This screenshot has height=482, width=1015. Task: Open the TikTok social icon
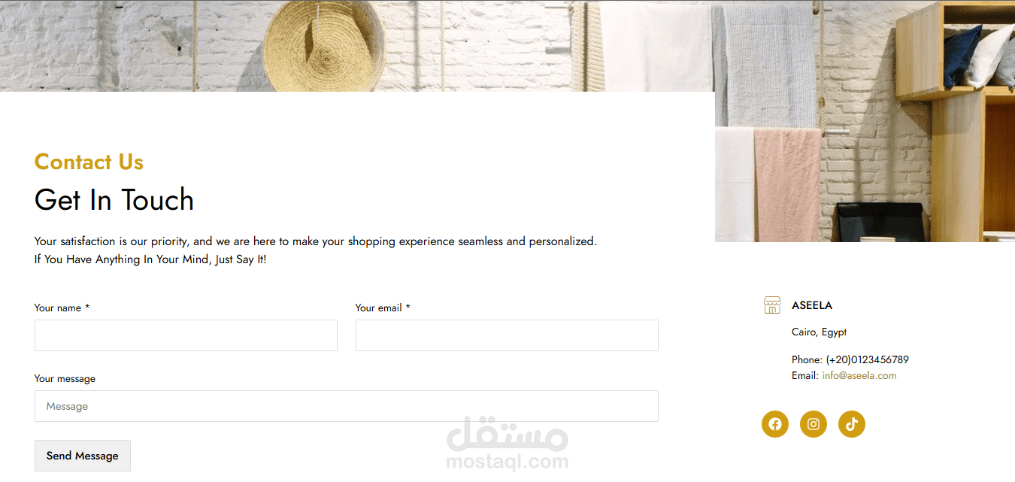click(852, 424)
